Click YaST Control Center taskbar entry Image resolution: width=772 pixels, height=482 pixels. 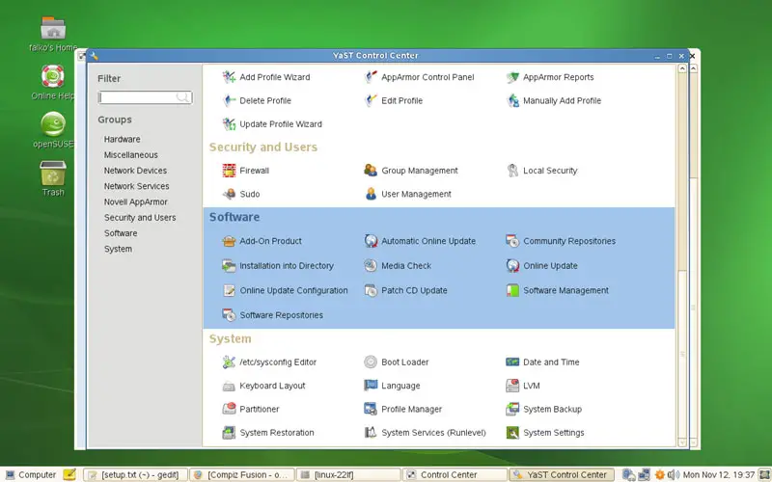coord(562,474)
